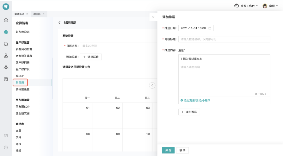This screenshot has width=283, height=156.
Task: Click the 内容标题 input field
Action: coord(224,39)
